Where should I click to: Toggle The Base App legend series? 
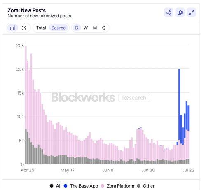[x=81, y=186]
